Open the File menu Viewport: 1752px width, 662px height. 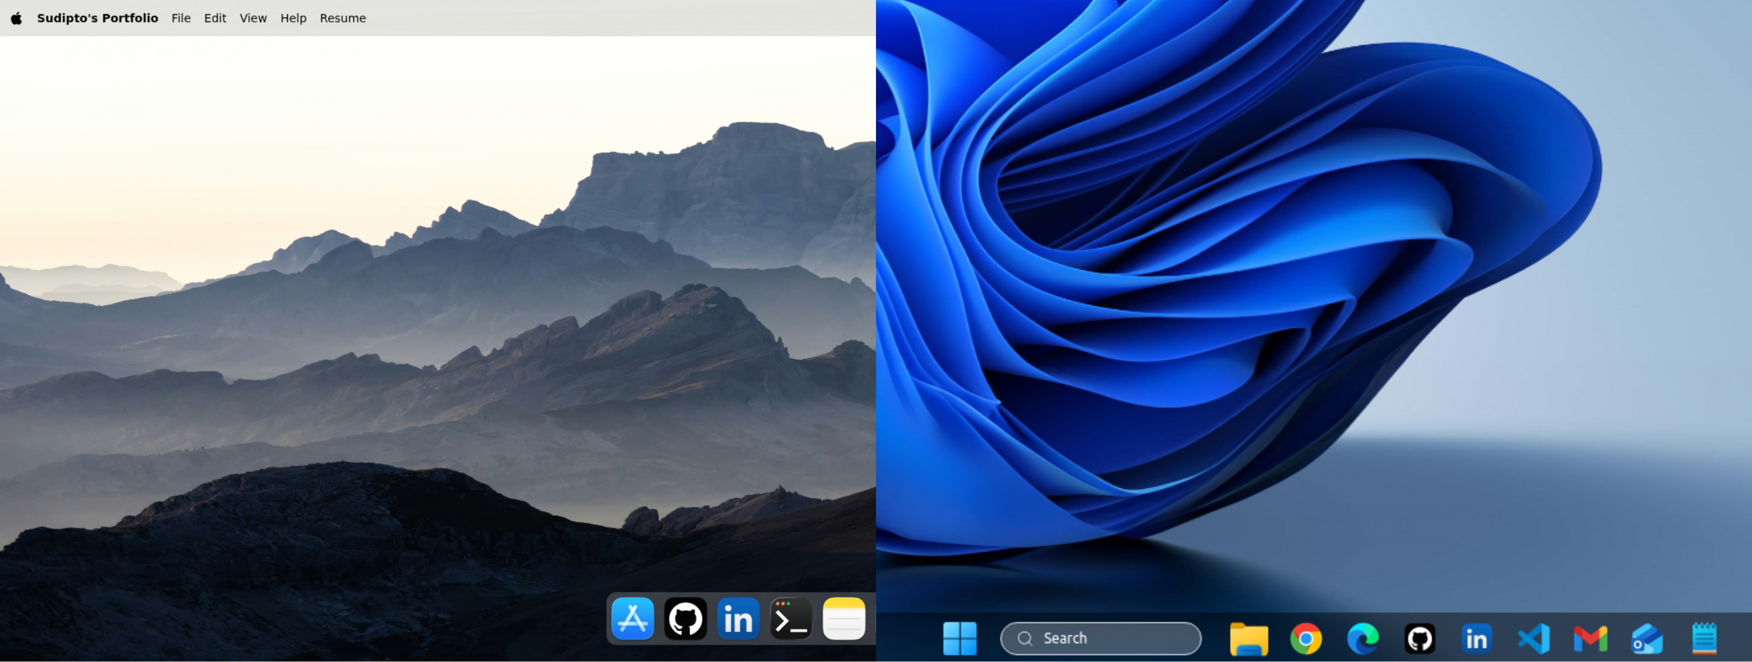click(x=181, y=18)
